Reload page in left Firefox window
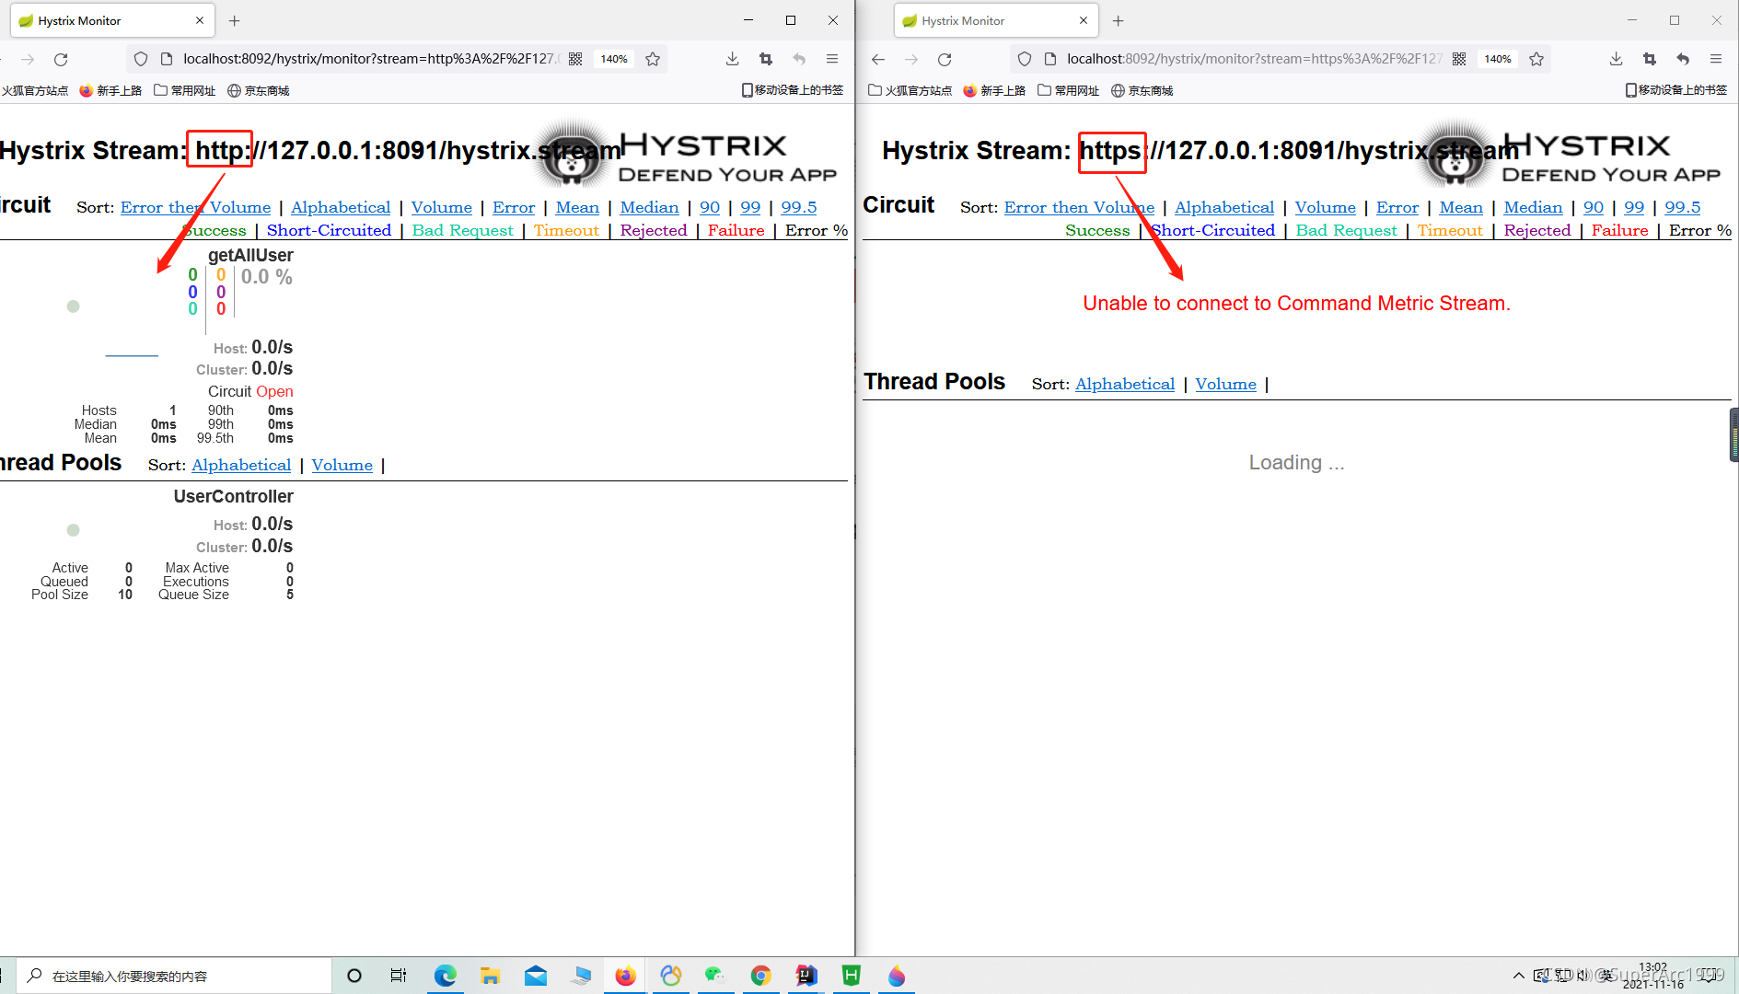Image resolution: width=1739 pixels, height=994 pixels. [61, 59]
